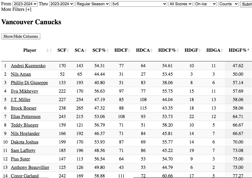This screenshot has height=178, width=252.
Task: Expand the Regular Season dropdown
Action: [93, 4]
